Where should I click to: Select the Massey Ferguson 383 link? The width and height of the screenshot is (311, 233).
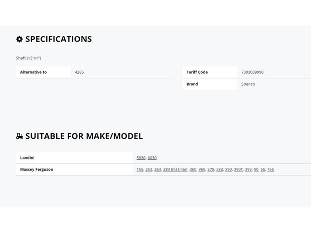point(220,169)
